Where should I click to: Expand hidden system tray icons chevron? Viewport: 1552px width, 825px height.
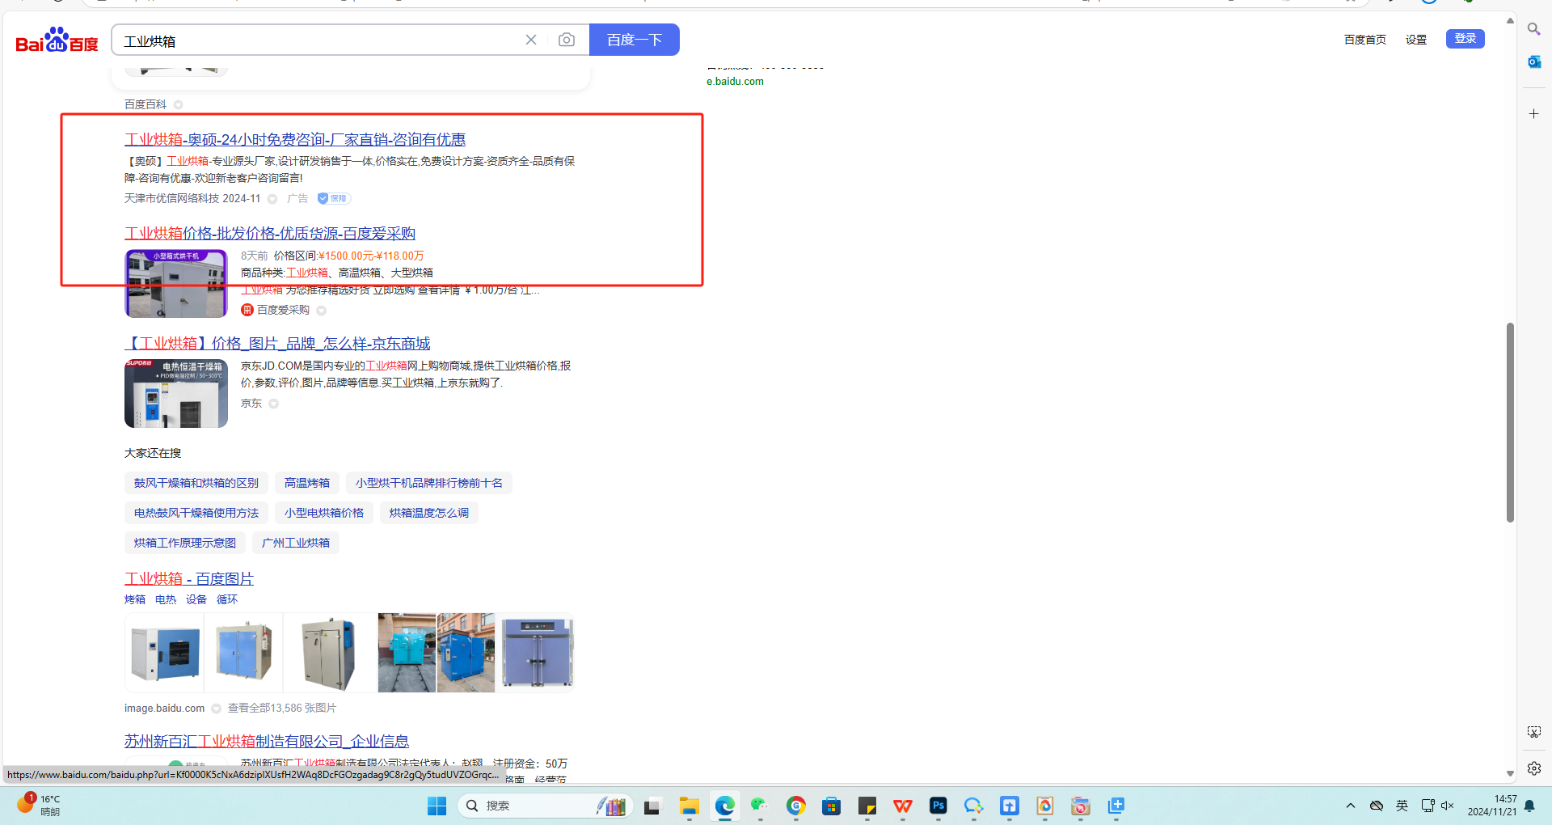[x=1350, y=806]
